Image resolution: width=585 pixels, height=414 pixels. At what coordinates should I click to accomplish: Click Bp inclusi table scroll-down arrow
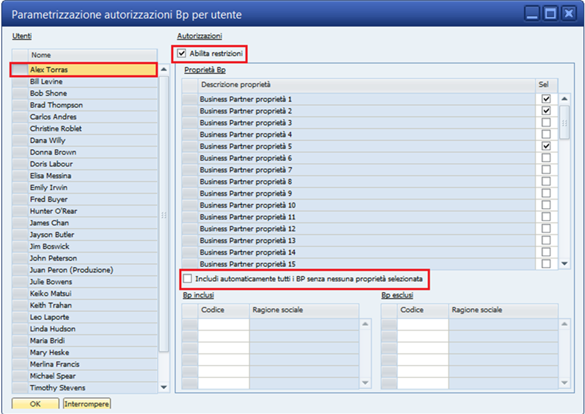365,383
